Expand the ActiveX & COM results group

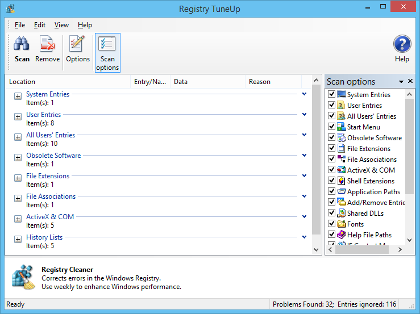tap(18, 219)
